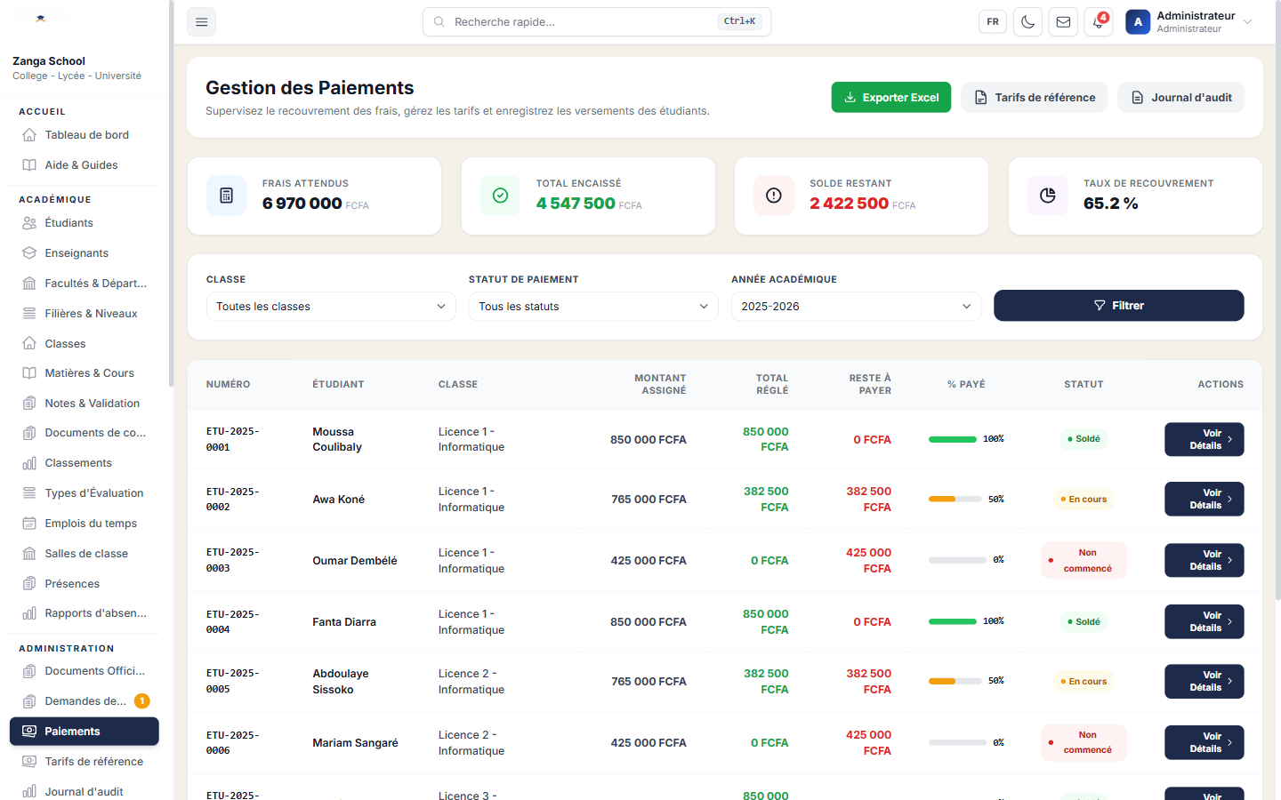Switch to dark mode with the moon icon
This screenshot has width=1281, height=800.
(x=1027, y=22)
